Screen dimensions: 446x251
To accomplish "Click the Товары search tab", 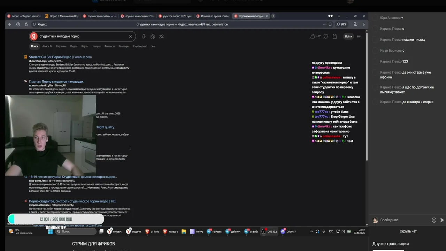I will pos(97,46).
